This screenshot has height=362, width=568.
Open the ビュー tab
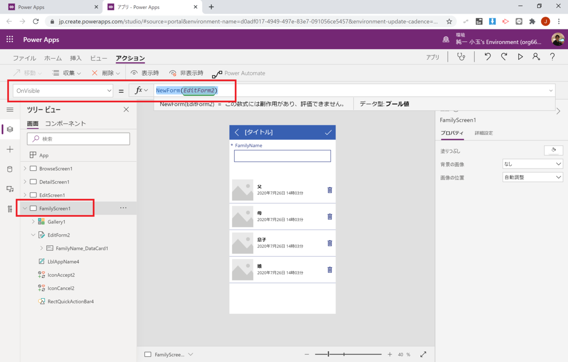click(x=98, y=58)
